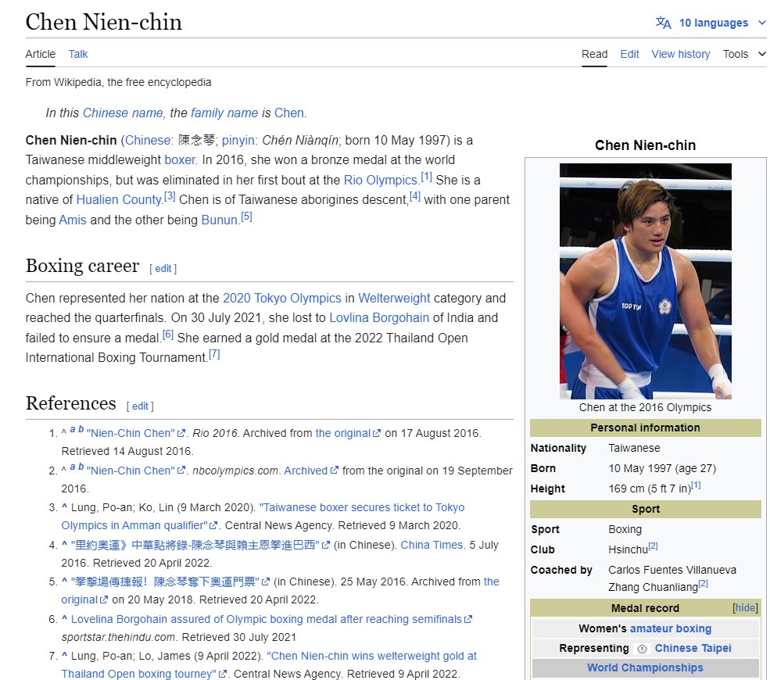Click the Taiwanese boxer Tokyo ticket reference
The height and width of the screenshot is (680, 770).
[x=263, y=516]
